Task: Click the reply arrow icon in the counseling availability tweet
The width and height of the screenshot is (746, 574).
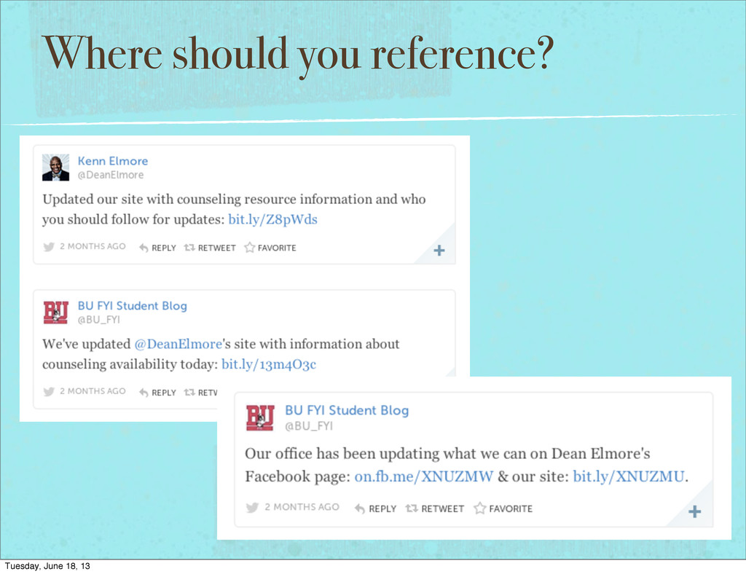Action: (144, 393)
